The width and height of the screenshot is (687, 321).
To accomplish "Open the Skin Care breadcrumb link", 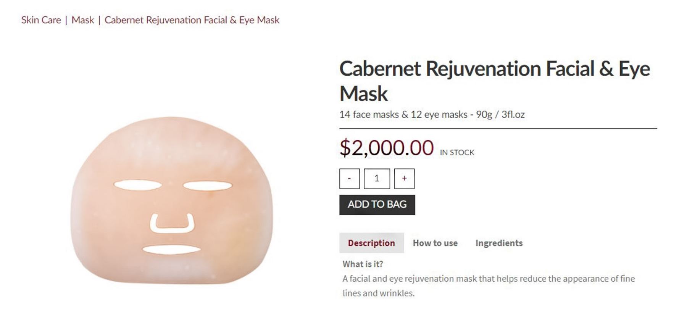I will [41, 20].
